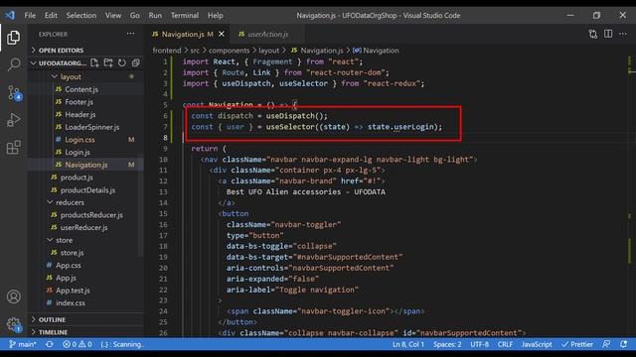Open the Selection menu

(x=81, y=16)
